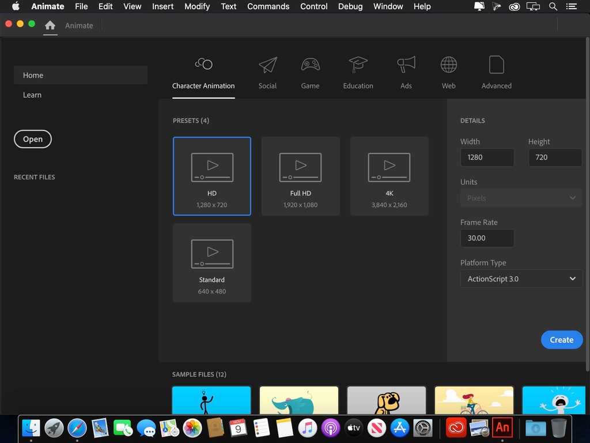Viewport: 590px width, 443px height.
Task: Click the Home house icon in toolbar
Action: (50, 25)
